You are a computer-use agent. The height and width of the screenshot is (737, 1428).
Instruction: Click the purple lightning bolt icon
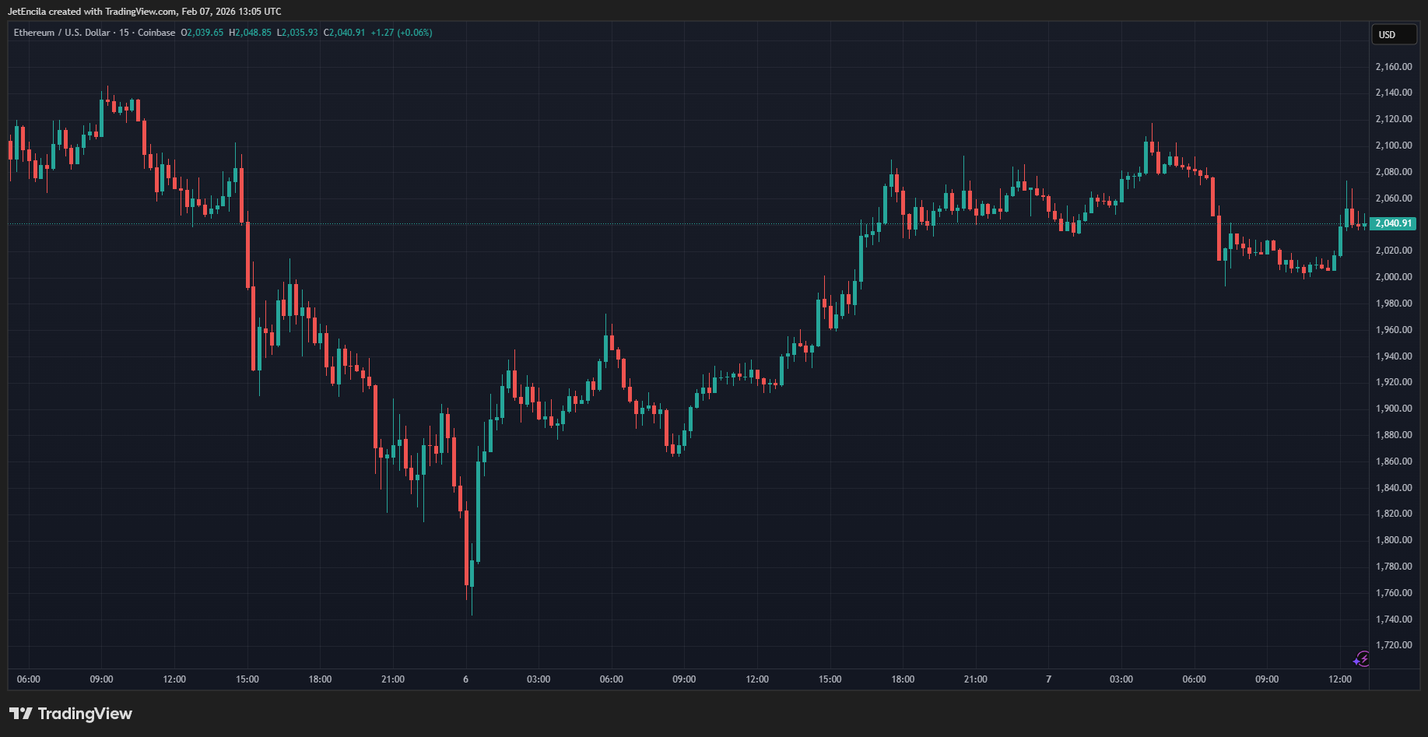(1361, 660)
